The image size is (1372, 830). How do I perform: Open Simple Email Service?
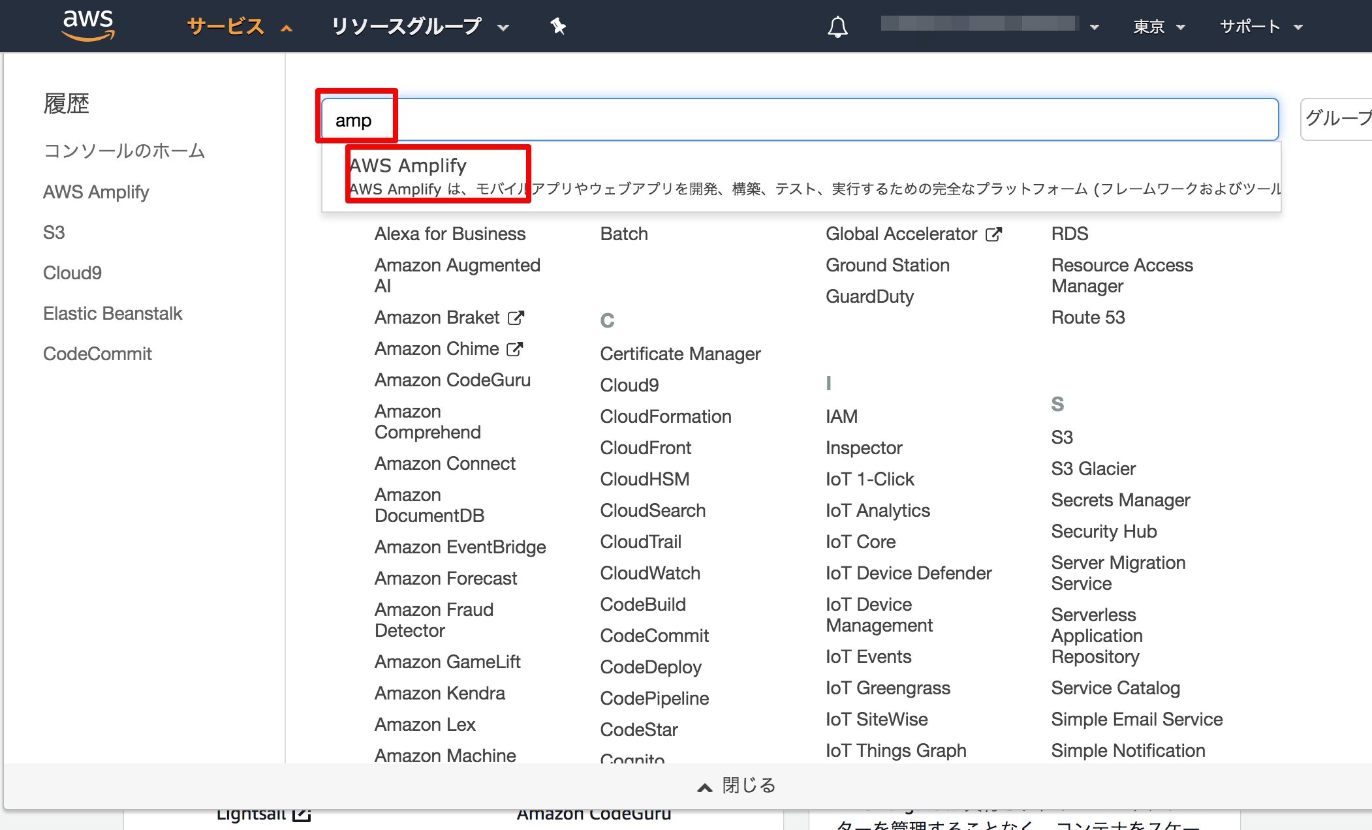(1137, 719)
